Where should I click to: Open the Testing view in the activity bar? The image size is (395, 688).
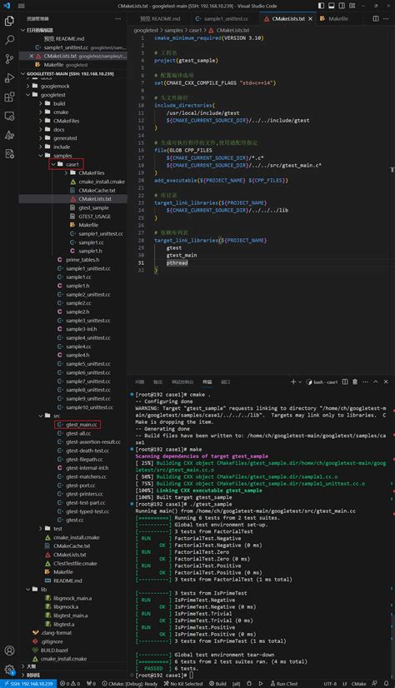click(x=9, y=153)
